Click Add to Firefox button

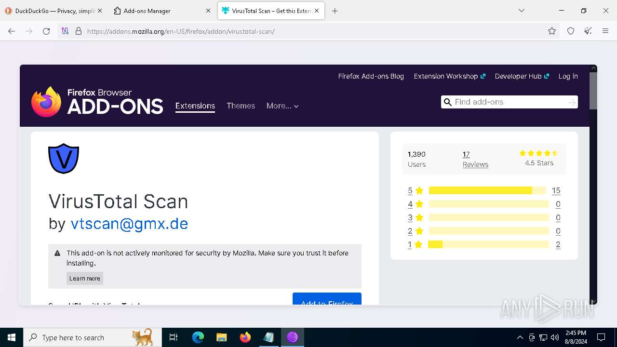327,299
